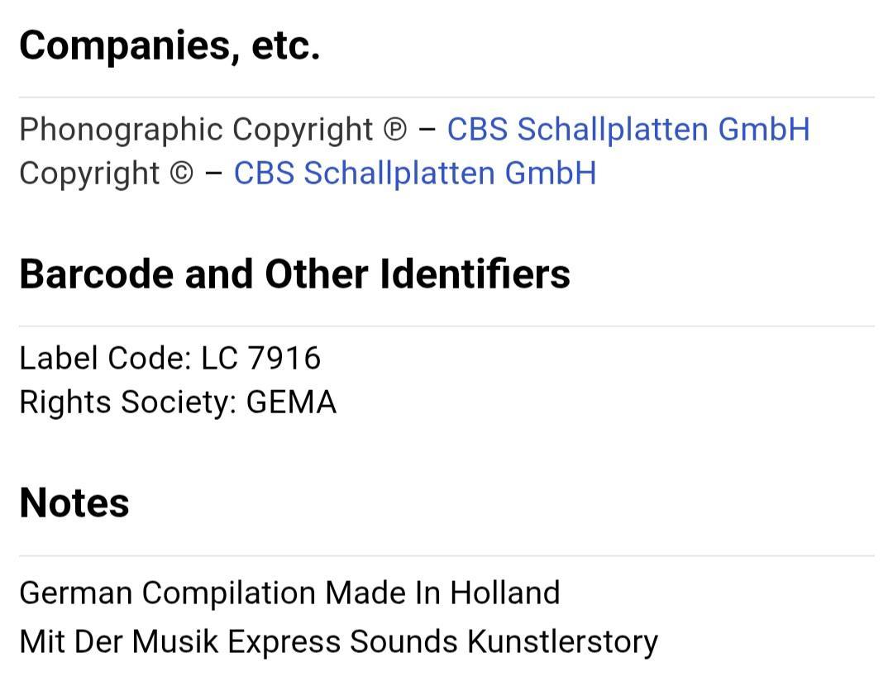Click the 'Phonographic Copyright' label text

(196, 130)
